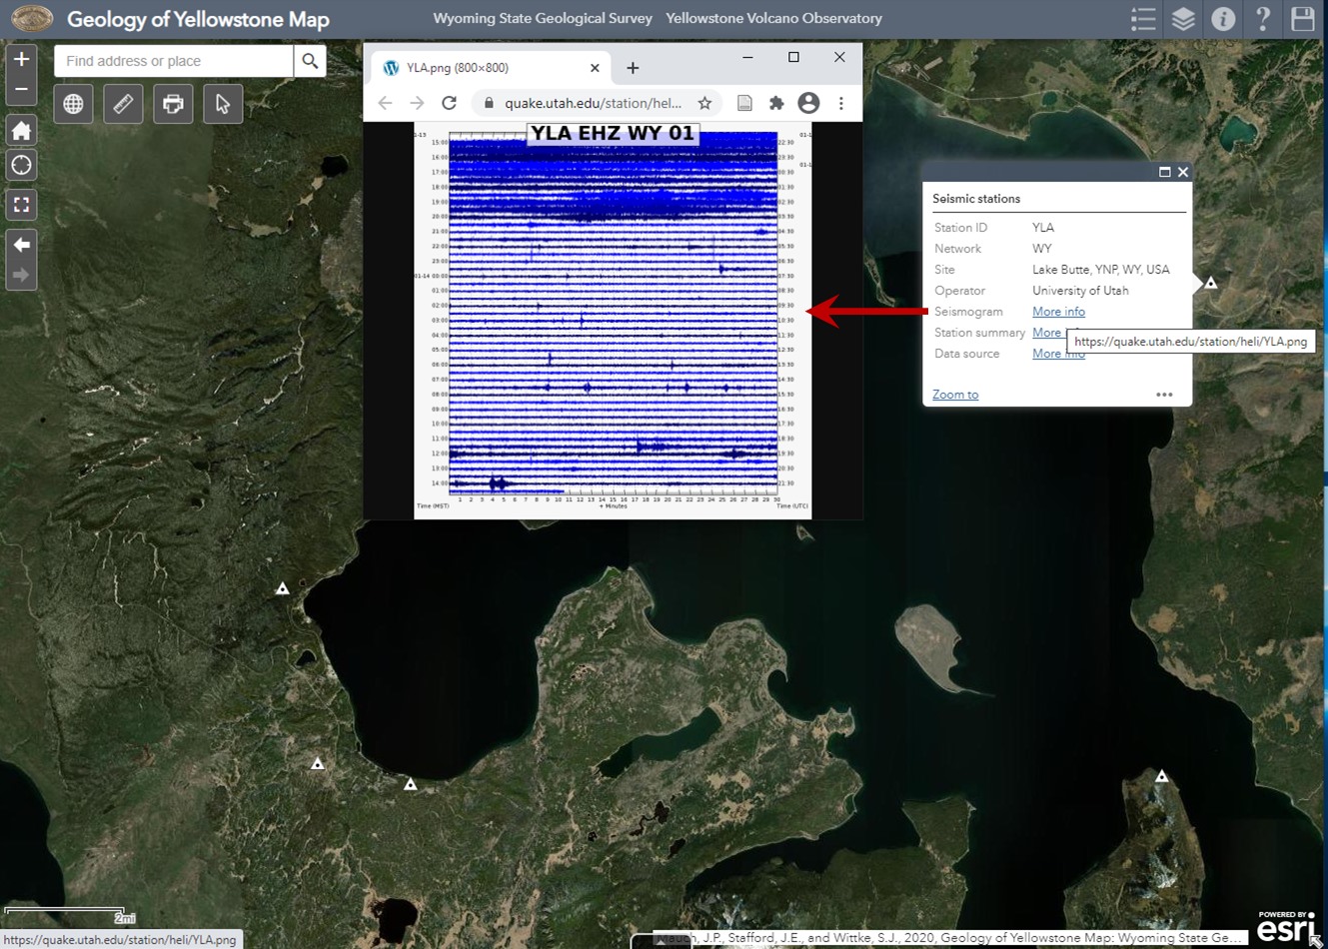Image resolution: width=1328 pixels, height=949 pixels.
Task: Activate the My Location icon
Action: pyautogui.click(x=21, y=165)
